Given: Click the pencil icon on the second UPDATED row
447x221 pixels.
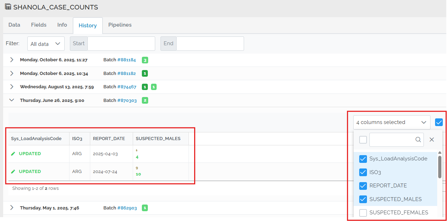Looking at the screenshot, I should click(x=13, y=171).
